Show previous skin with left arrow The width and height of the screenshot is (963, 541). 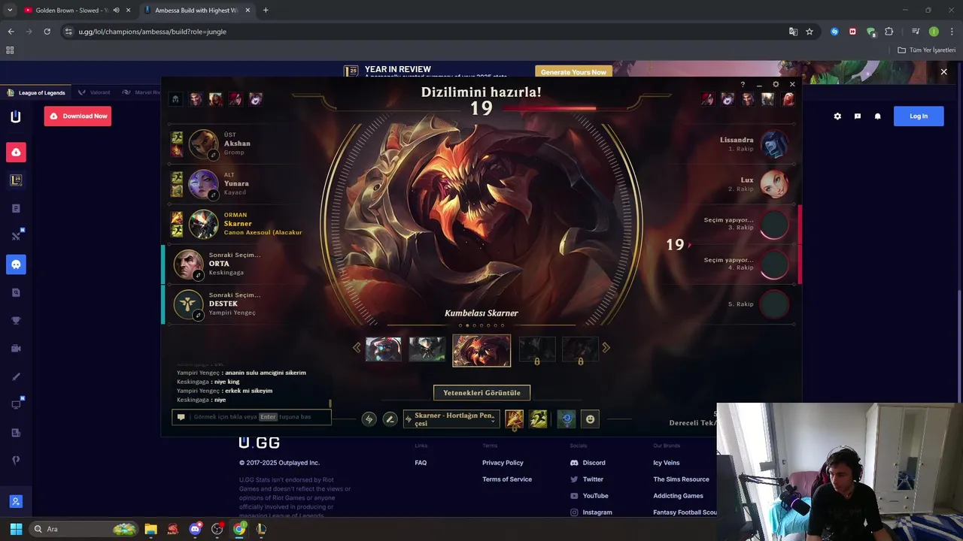(x=357, y=347)
